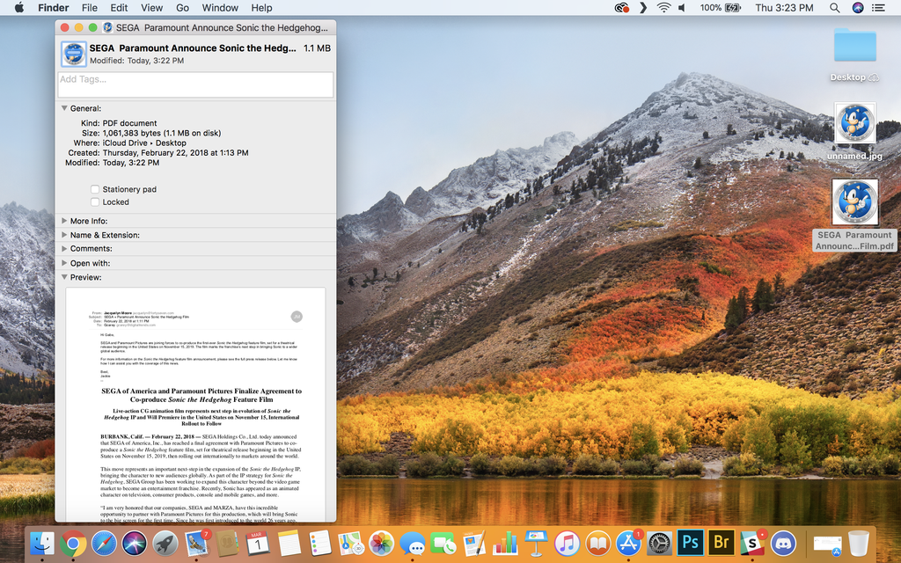Open Discord from the Dock
This screenshot has height=563, width=901.
tap(783, 544)
